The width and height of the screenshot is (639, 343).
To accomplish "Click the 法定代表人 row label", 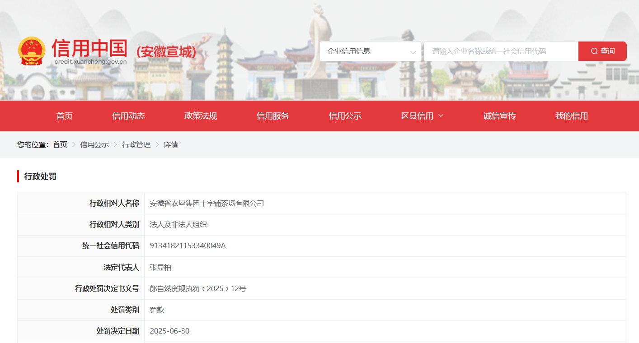I will coord(122,268).
